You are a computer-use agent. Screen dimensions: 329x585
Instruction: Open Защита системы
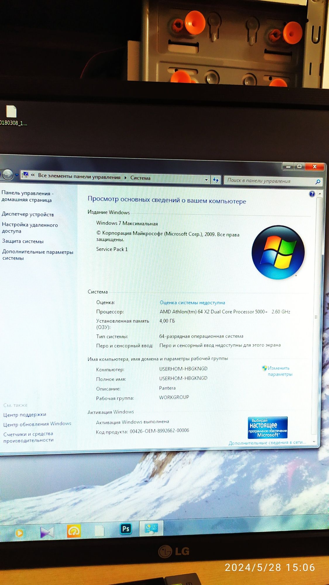tap(23, 241)
